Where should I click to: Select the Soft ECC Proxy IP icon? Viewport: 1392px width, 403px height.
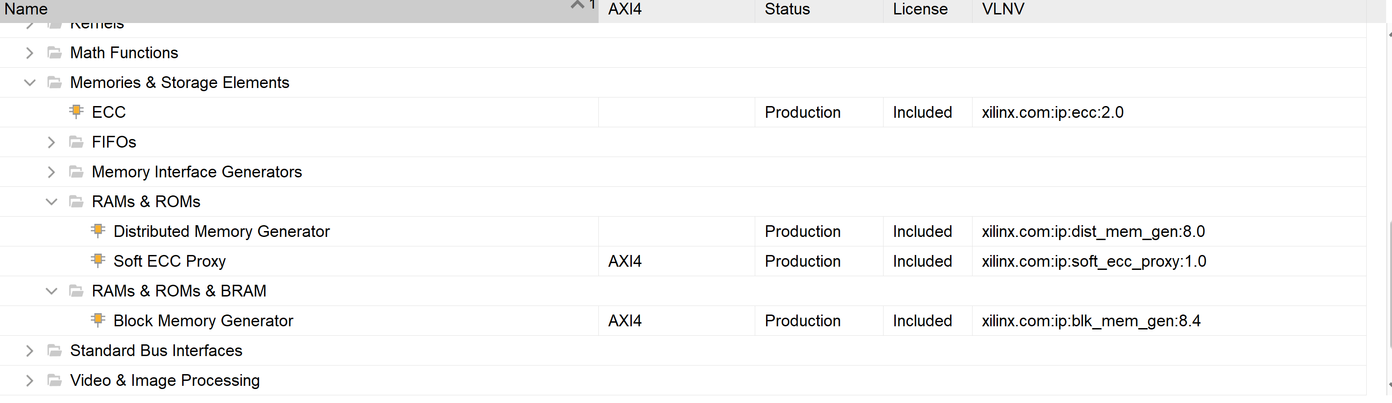tap(98, 260)
